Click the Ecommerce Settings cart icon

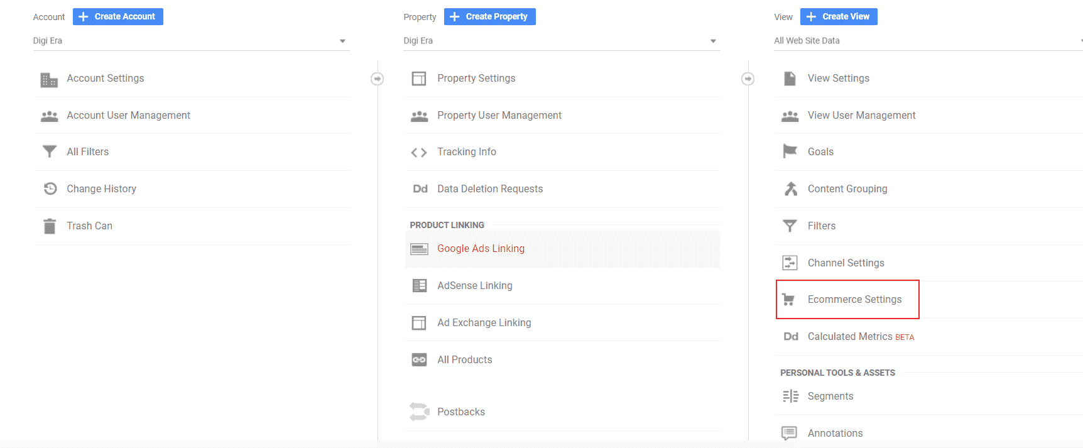click(x=788, y=300)
